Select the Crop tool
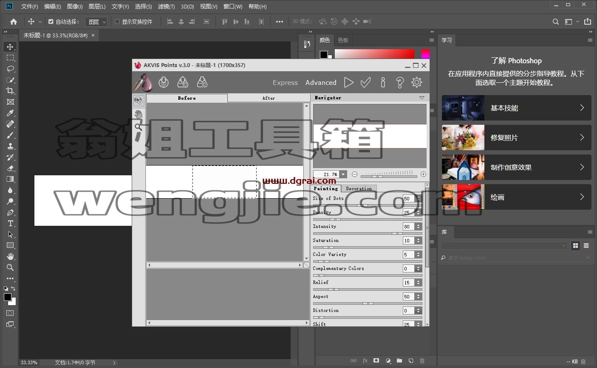 pos(10,91)
